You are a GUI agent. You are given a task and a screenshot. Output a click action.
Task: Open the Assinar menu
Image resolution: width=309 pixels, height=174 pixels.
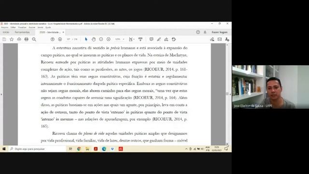32,28
